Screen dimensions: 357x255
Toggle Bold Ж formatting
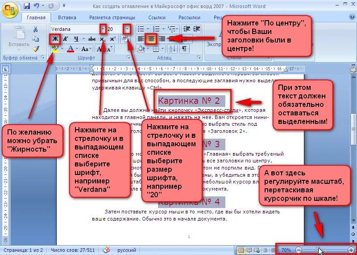pos(55,39)
